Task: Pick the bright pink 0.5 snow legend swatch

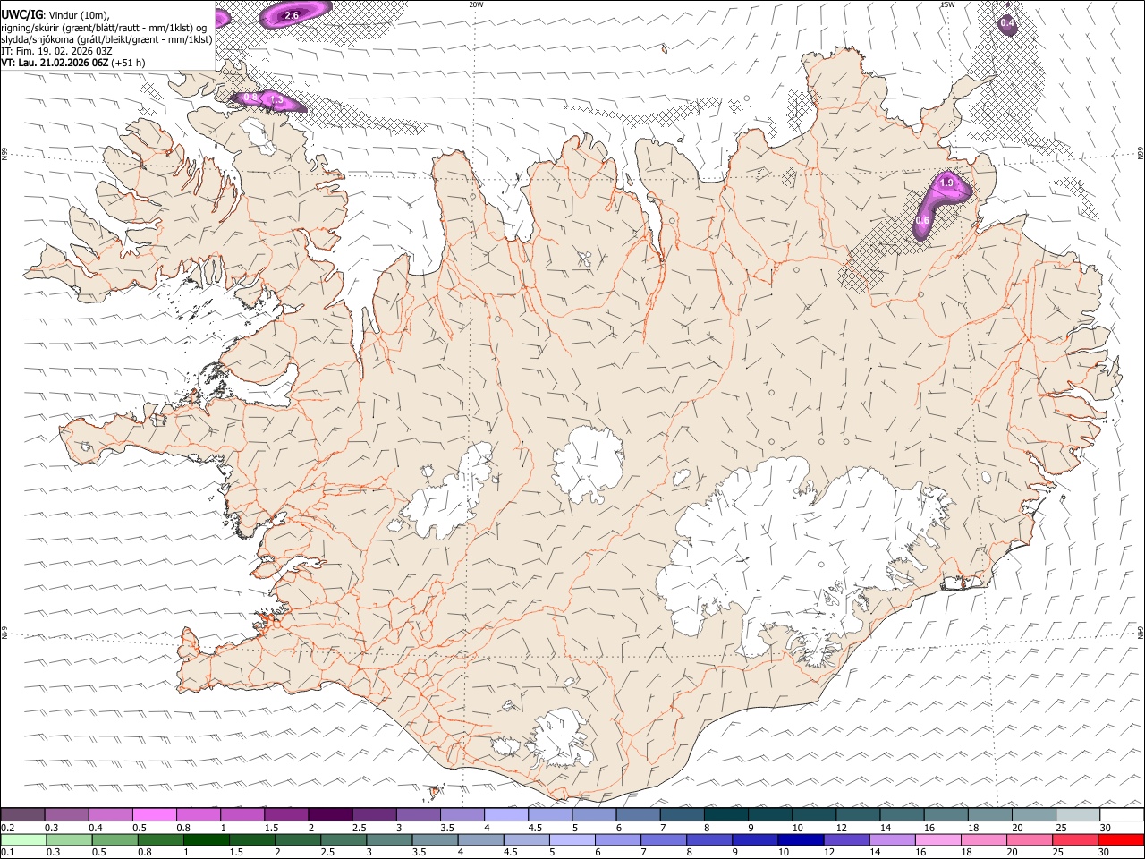Action: click(x=154, y=815)
